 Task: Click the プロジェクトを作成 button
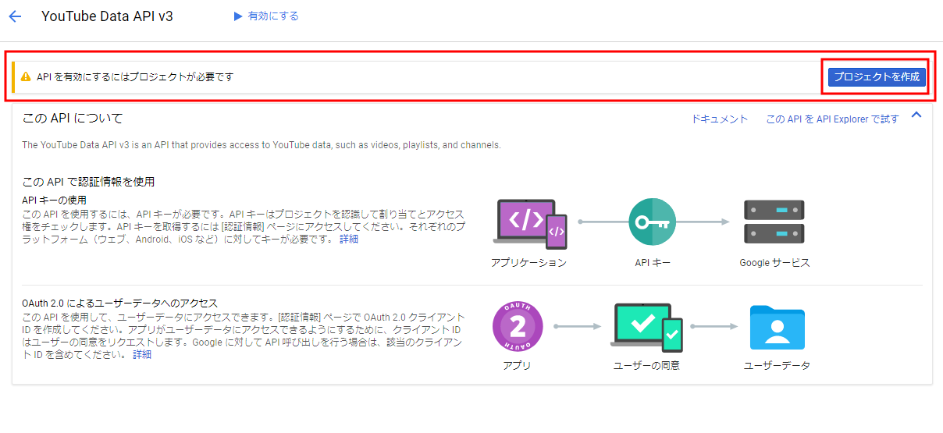point(876,77)
